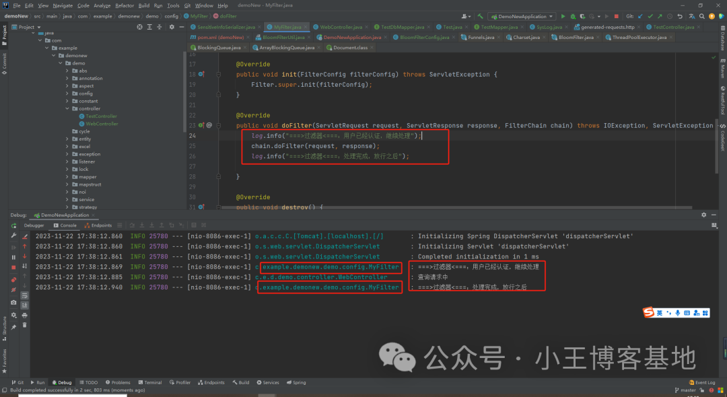This screenshot has width=727, height=397.
Task: Open the Event Log
Action: tap(702, 383)
